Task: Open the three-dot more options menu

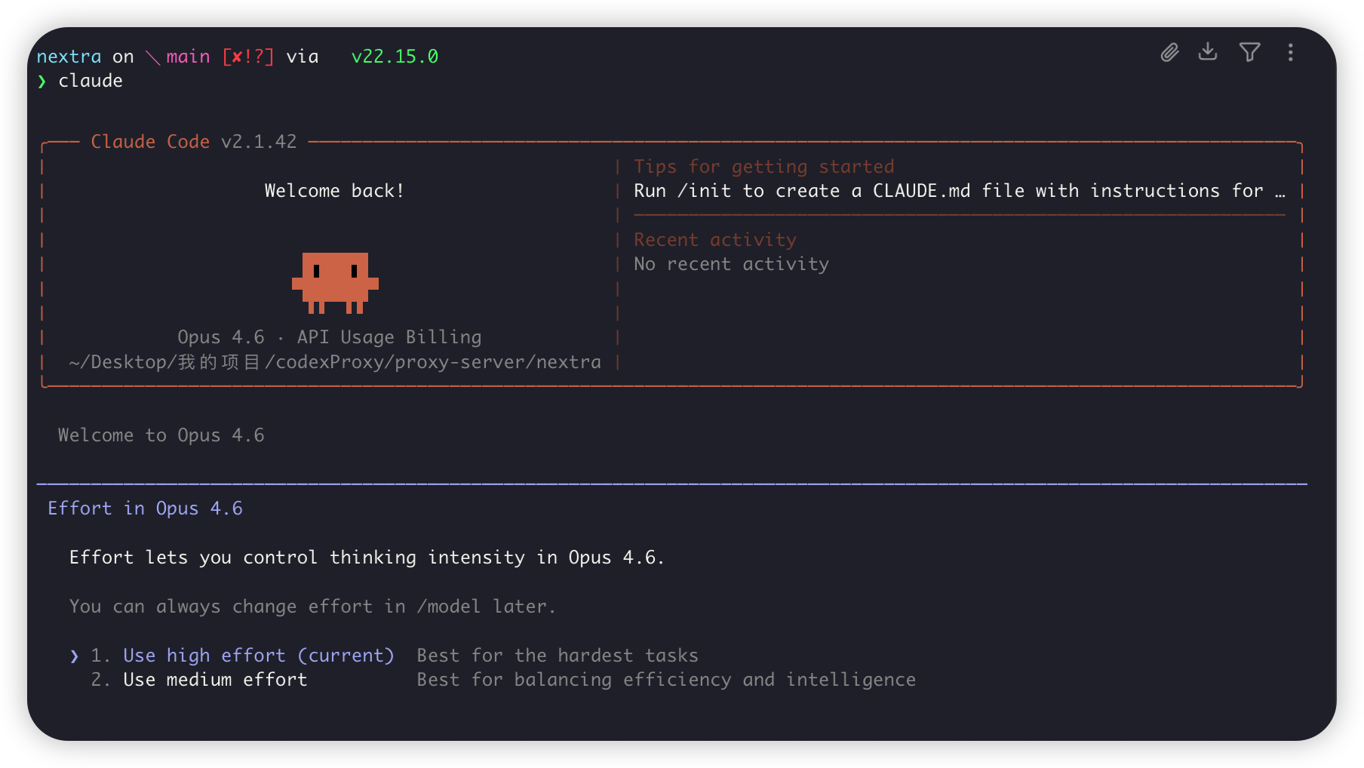Action: pos(1291,52)
